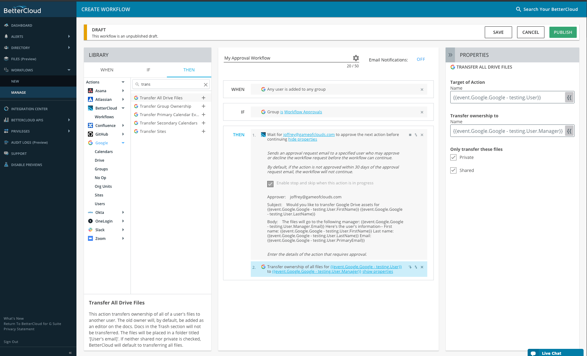The image size is (587, 356).
Task: Collapse the Google actions list
Action: pos(123,143)
